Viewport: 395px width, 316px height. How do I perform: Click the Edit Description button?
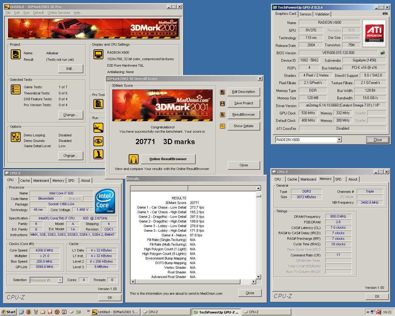point(244,92)
